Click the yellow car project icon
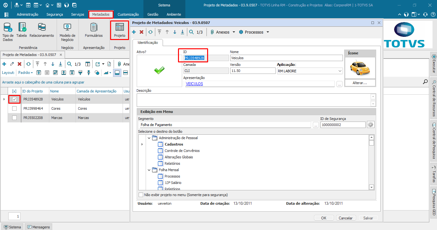 (360, 68)
